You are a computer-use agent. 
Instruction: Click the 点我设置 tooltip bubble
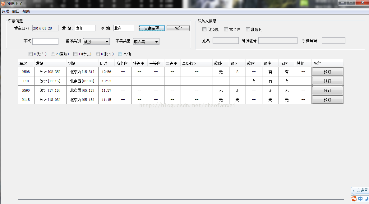click(x=360, y=190)
